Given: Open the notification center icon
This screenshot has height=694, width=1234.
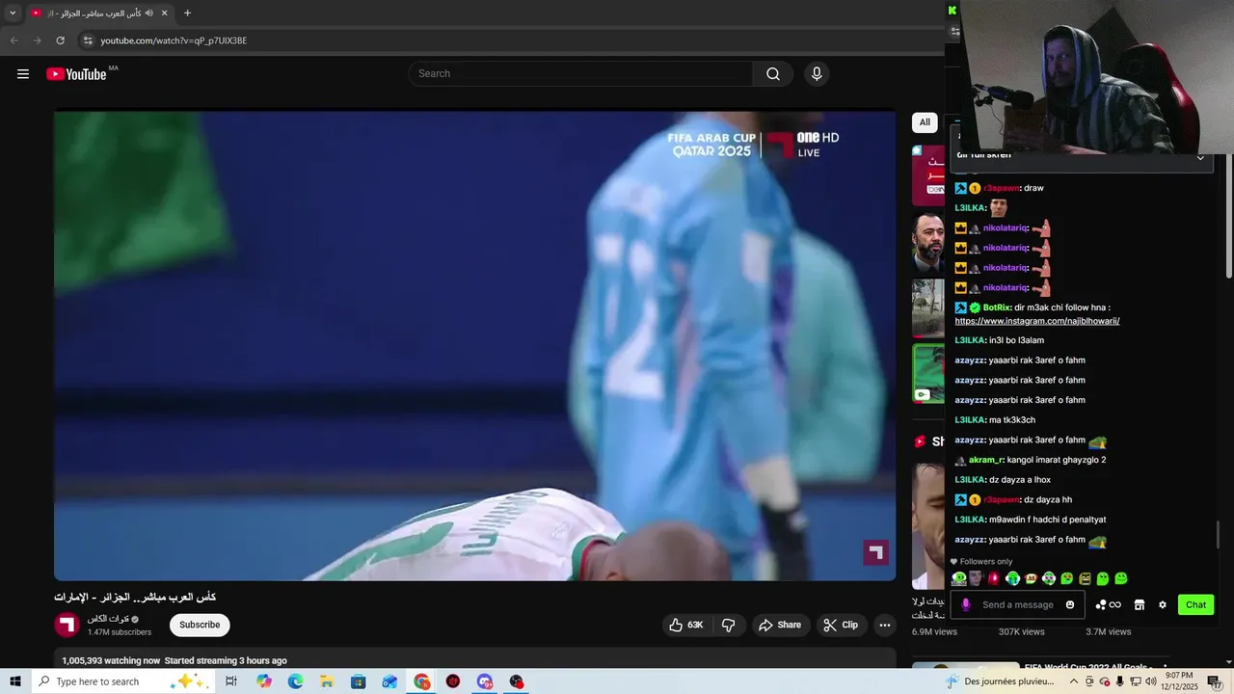Looking at the screenshot, I should [1215, 681].
